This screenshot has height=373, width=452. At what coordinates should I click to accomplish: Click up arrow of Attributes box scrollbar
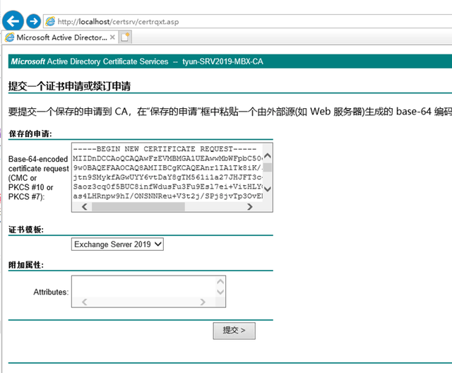tap(220, 281)
